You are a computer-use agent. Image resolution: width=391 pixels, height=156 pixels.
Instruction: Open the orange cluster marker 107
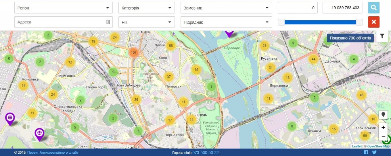(133, 52)
